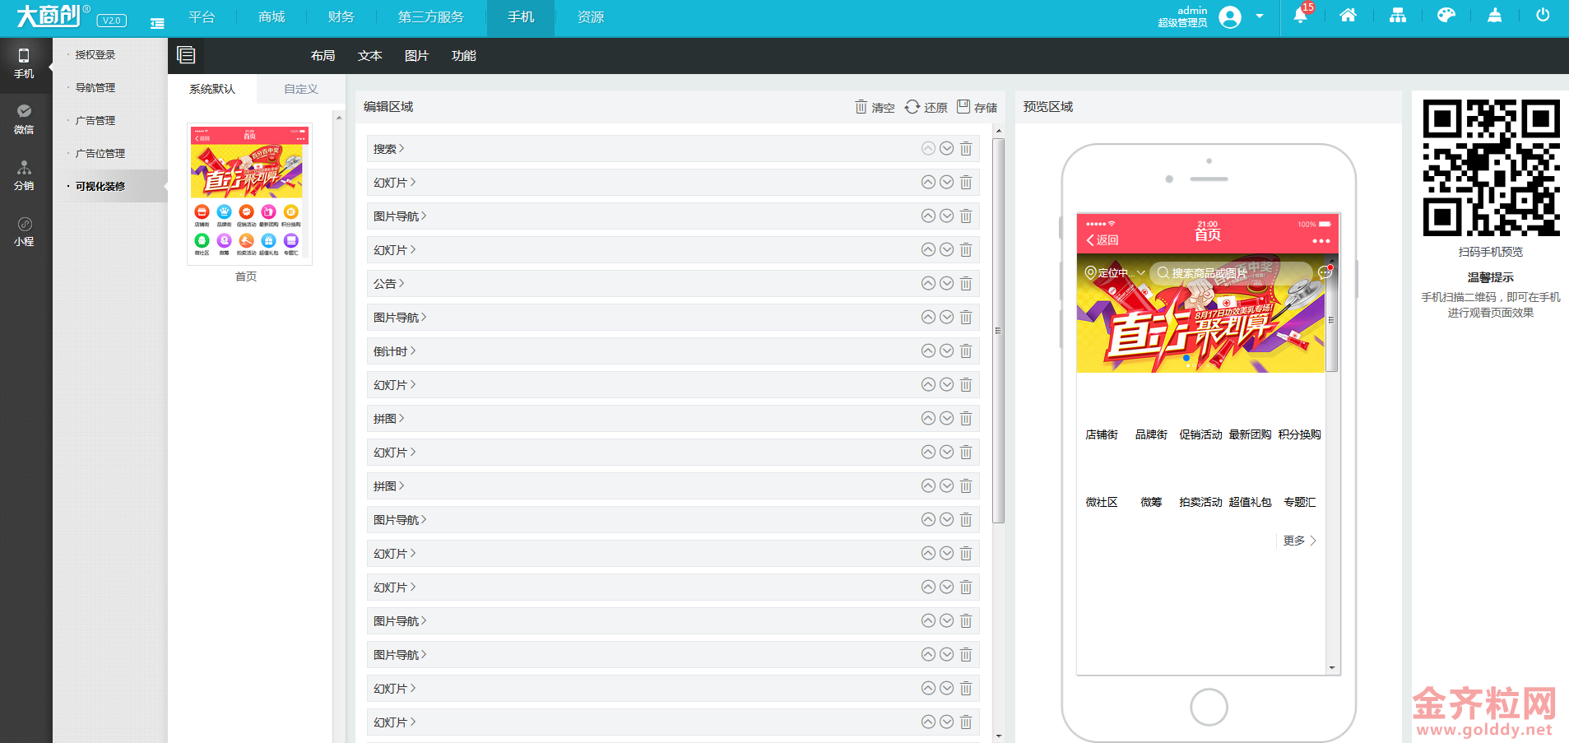1569x743 pixels.
Task: Open the 商城 top menu
Action: 272,17
